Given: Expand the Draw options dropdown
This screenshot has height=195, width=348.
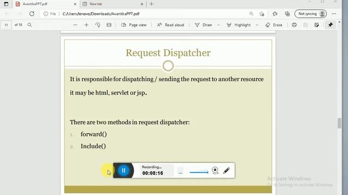Looking at the screenshot, I should pos(219,25).
